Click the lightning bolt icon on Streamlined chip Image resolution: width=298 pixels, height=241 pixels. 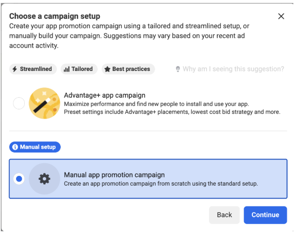click(x=15, y=69)
